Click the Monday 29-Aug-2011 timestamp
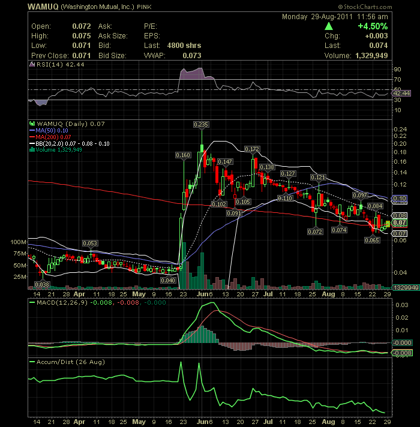This screenshot has height=427, width=420. point(335,17)
